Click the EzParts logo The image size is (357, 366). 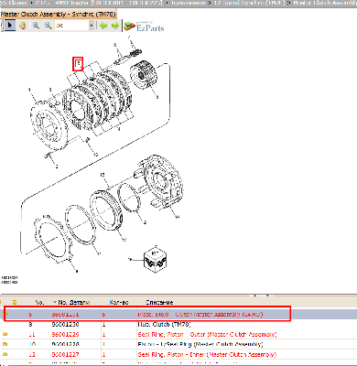tap(144, 27)
